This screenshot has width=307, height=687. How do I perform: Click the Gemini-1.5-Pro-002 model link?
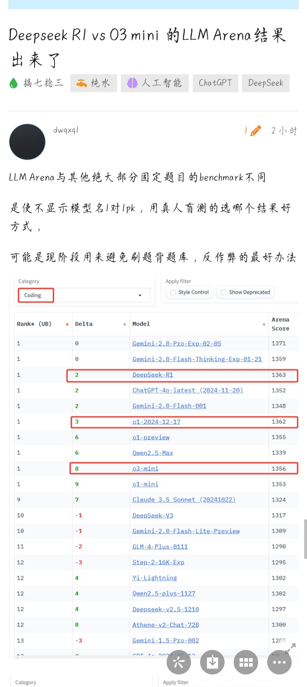[x=166, y=641]
